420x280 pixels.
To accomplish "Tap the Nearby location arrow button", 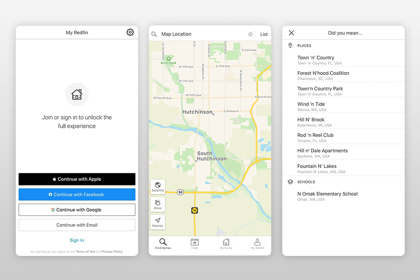I will click(158, 222).
